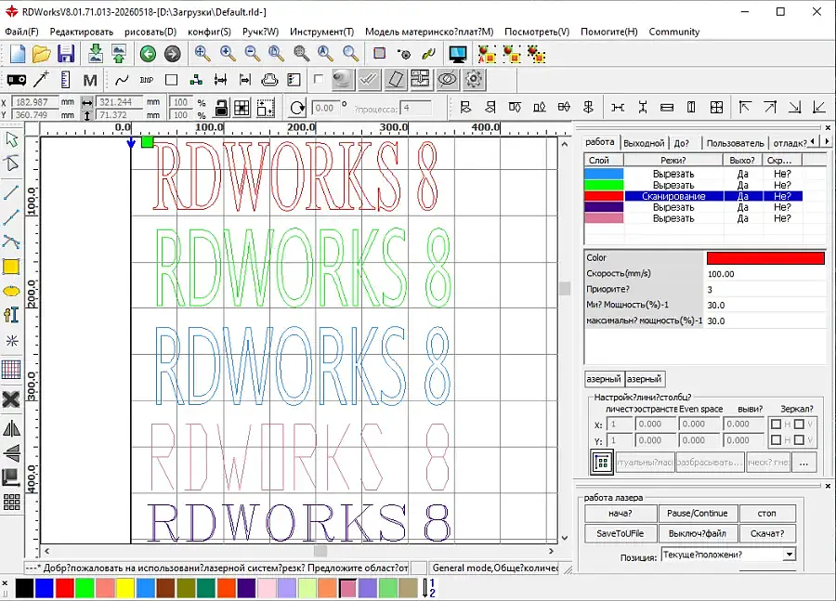Viewport: 836px width, 601px height.
Task: Open settings with the gear icon
Action: click(474, 80)
